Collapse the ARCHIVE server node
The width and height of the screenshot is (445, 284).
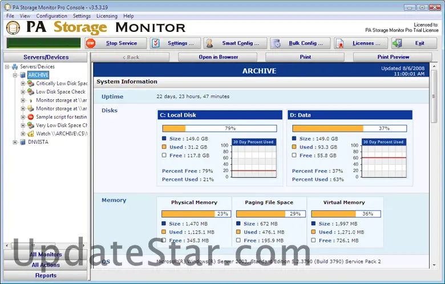(15, 75)
